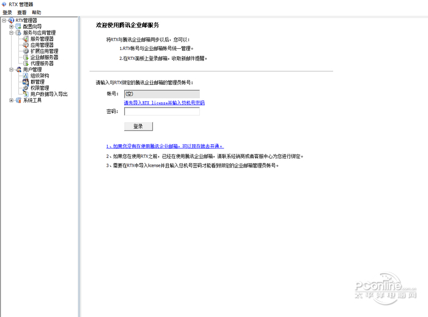Select 系统工具 tree label
Viewport: 428px width, 317px height.
click(32, 100)
